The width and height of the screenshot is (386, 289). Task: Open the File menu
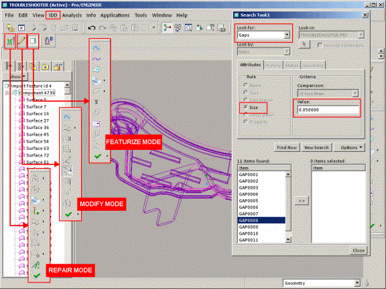coord(9,15)
